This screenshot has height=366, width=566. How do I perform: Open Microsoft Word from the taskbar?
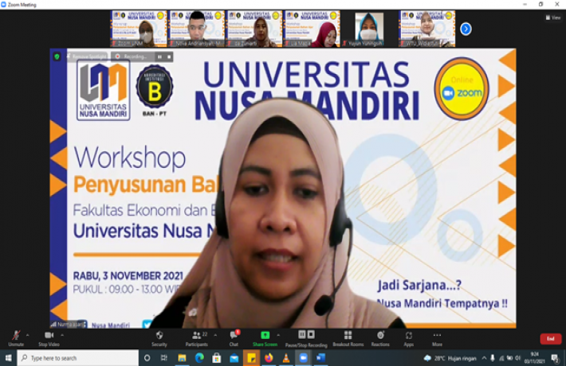320,358
